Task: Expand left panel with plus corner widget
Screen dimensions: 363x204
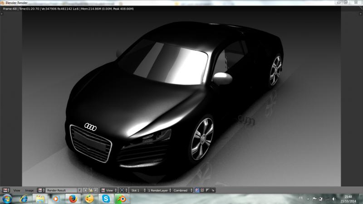Action: coord(2,14)
